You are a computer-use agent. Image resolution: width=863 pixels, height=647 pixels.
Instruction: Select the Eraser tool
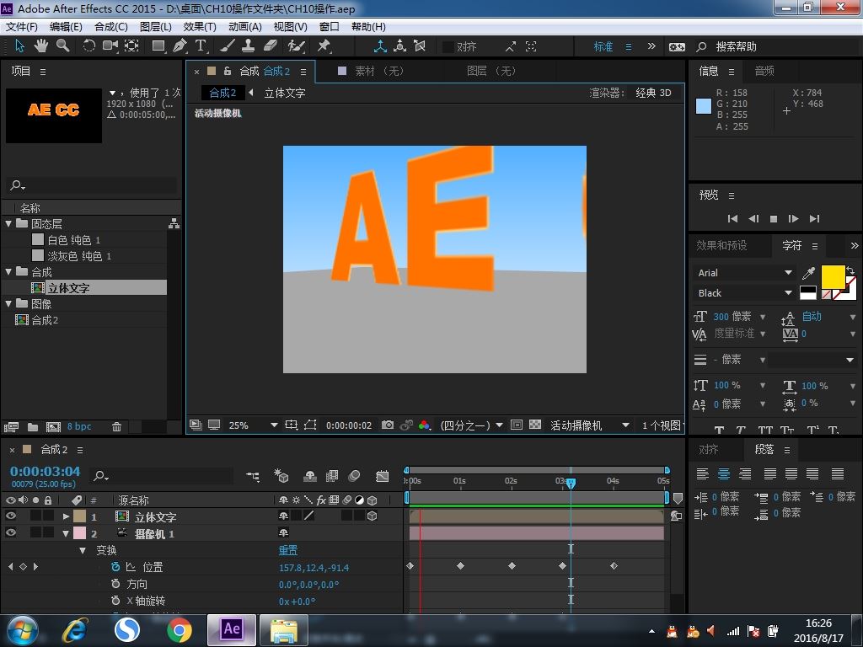(x=271, y=45)
